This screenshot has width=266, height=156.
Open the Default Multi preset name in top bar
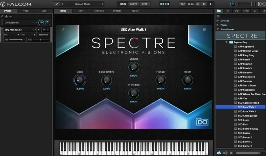82,4
